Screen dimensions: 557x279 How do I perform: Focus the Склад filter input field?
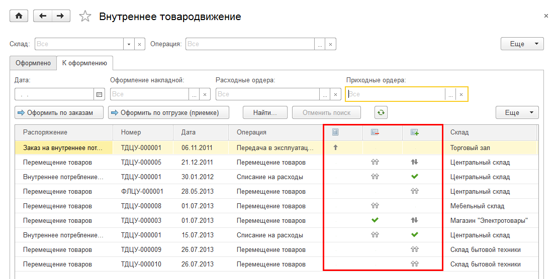click(79, 44)
